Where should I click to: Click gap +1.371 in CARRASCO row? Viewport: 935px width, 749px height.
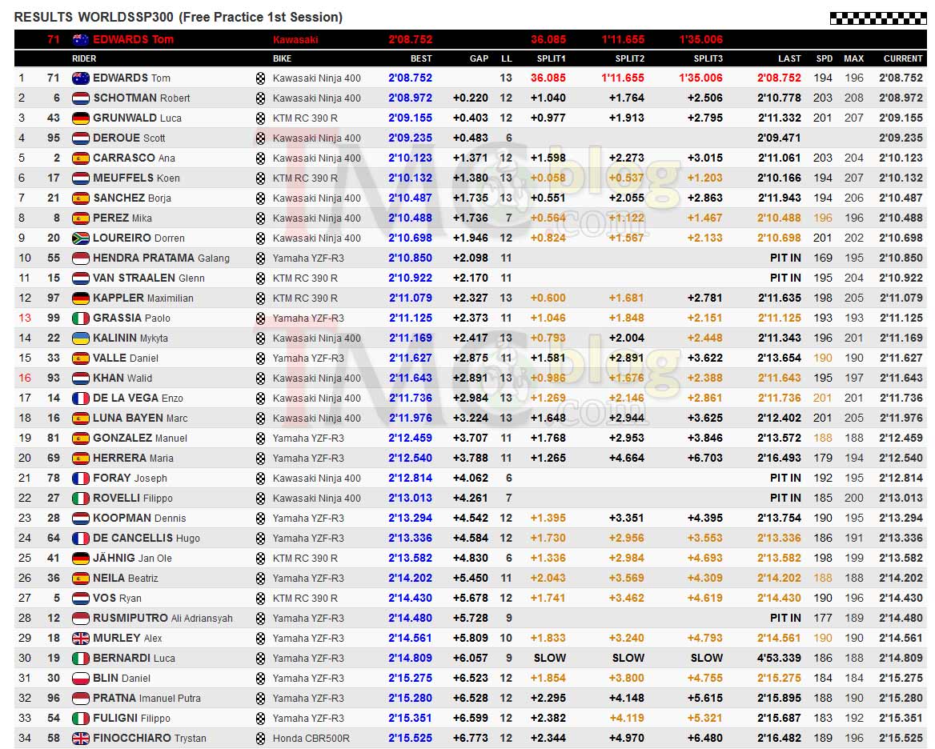[x=471, y=158]
